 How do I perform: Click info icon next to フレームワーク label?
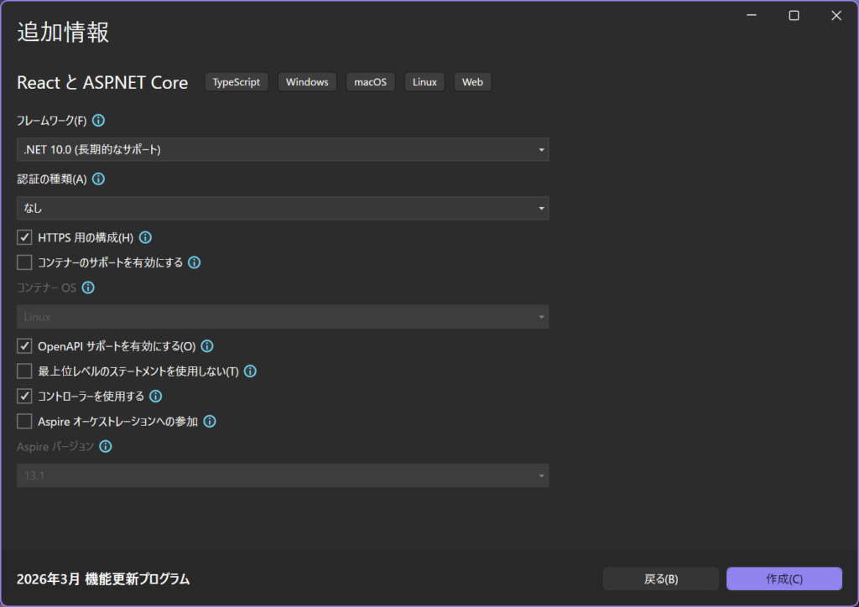[98, 121]
